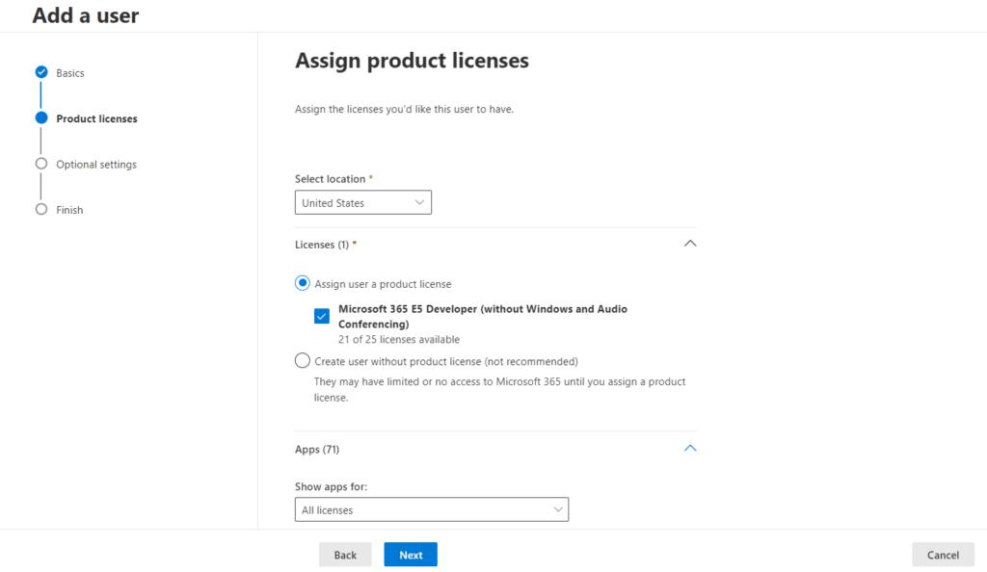This screenshot has height=572, width=987.
Task: Jump to the Finish step
Action: coord(69,210)
